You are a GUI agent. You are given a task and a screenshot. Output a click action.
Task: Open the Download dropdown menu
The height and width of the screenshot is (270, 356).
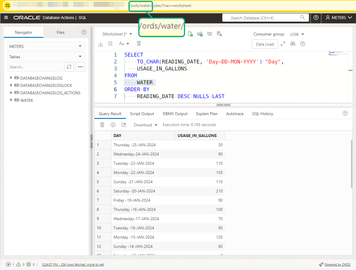tap(146, 125)
